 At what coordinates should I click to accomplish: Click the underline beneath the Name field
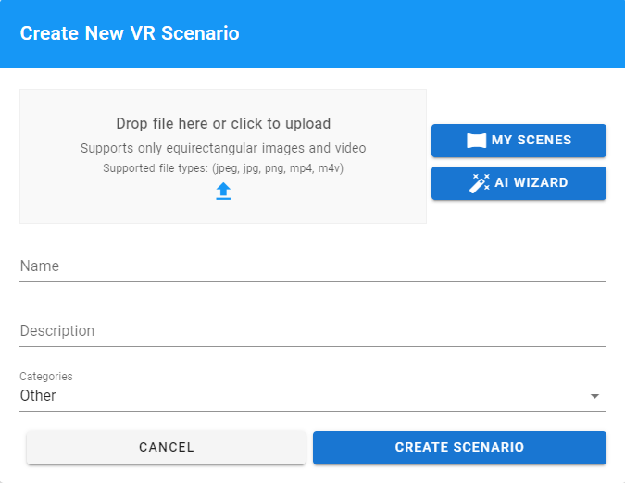tap(312, 280)
